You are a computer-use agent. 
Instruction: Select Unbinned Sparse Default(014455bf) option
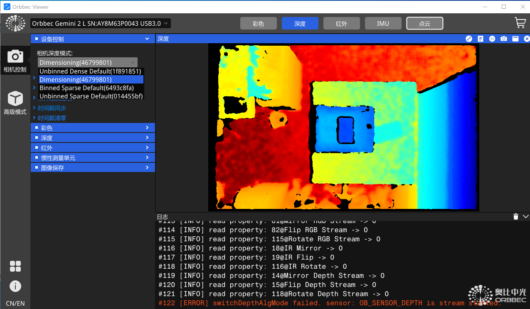click(x=91, y=96)
